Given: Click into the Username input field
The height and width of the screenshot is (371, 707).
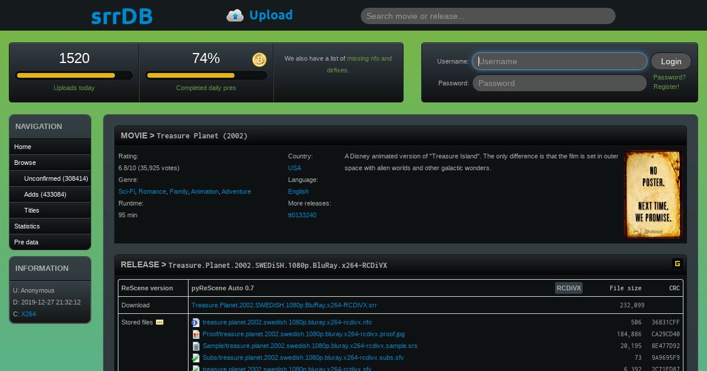Looking at the screenshot, I should click(560, 61).
